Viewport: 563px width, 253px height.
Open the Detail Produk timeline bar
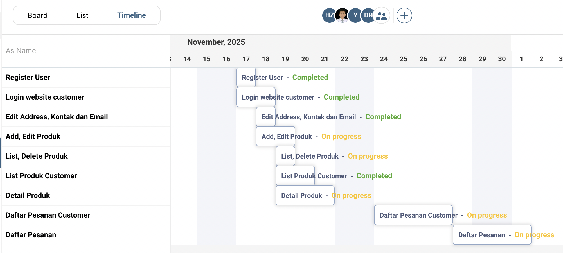point(305,196)
